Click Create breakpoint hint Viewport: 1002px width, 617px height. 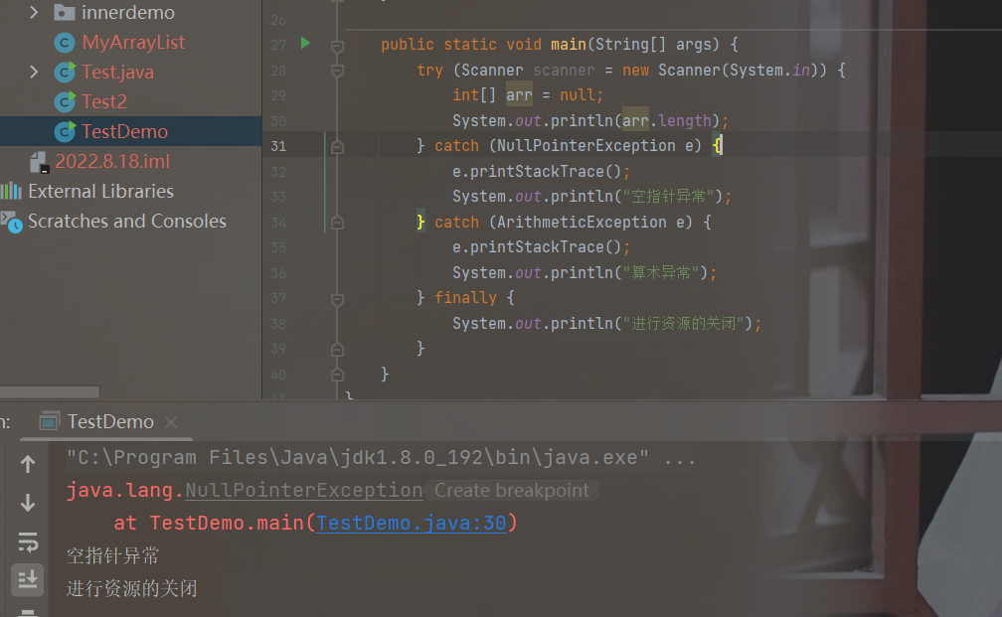coord(511,491)
